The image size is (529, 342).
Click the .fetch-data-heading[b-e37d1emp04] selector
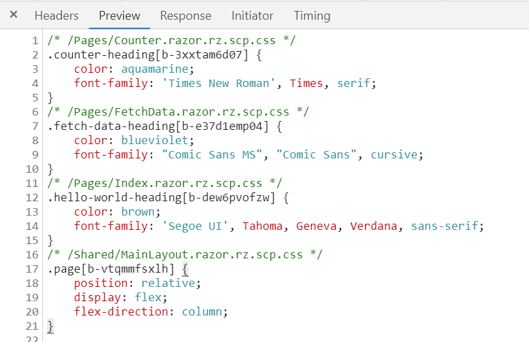[158, 126]
